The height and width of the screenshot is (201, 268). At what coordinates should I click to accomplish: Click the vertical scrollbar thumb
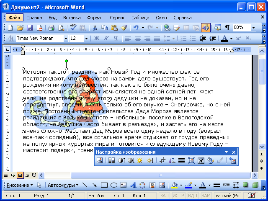coord(262,72)
